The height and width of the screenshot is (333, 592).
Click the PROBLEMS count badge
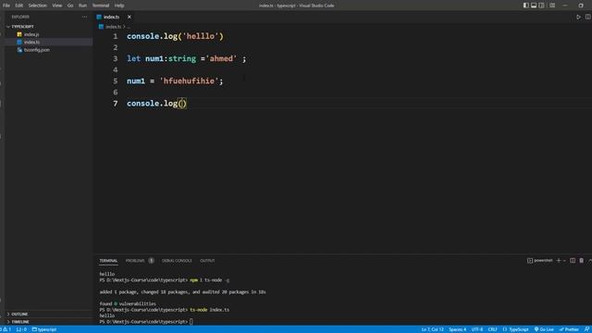click(151, 261)
